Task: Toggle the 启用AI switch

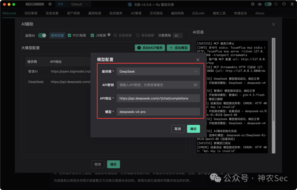Action: (x=42, y=35)
